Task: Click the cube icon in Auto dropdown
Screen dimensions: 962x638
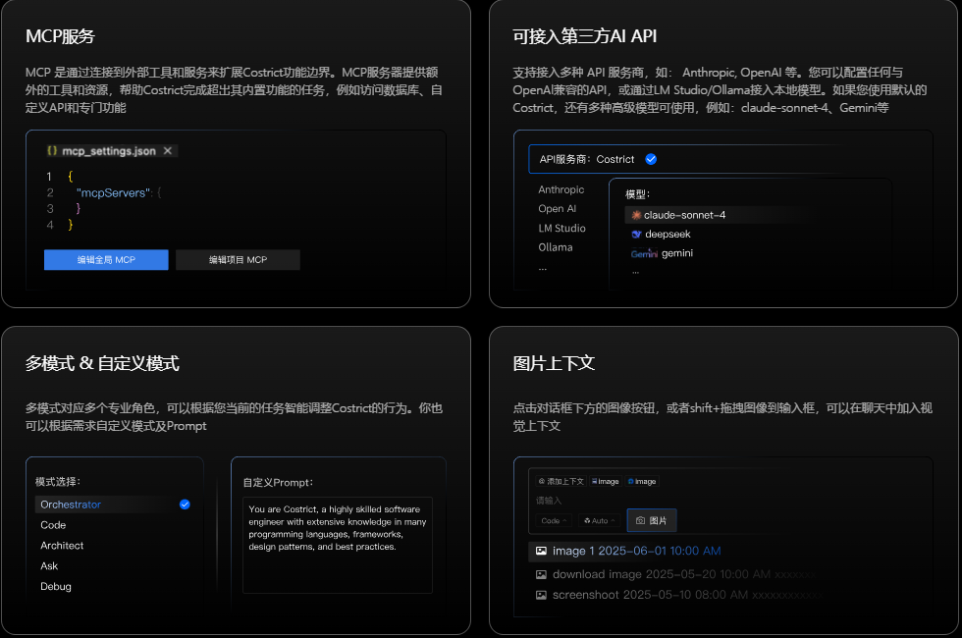Action: click(x=587, y=521)
